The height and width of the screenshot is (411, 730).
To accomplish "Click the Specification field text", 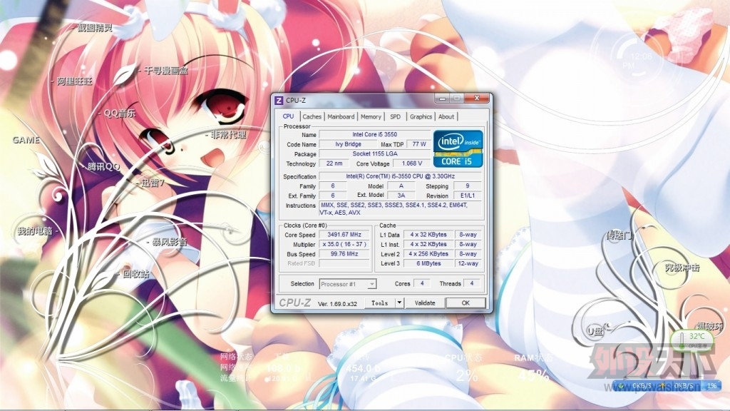I will [401, 176].
